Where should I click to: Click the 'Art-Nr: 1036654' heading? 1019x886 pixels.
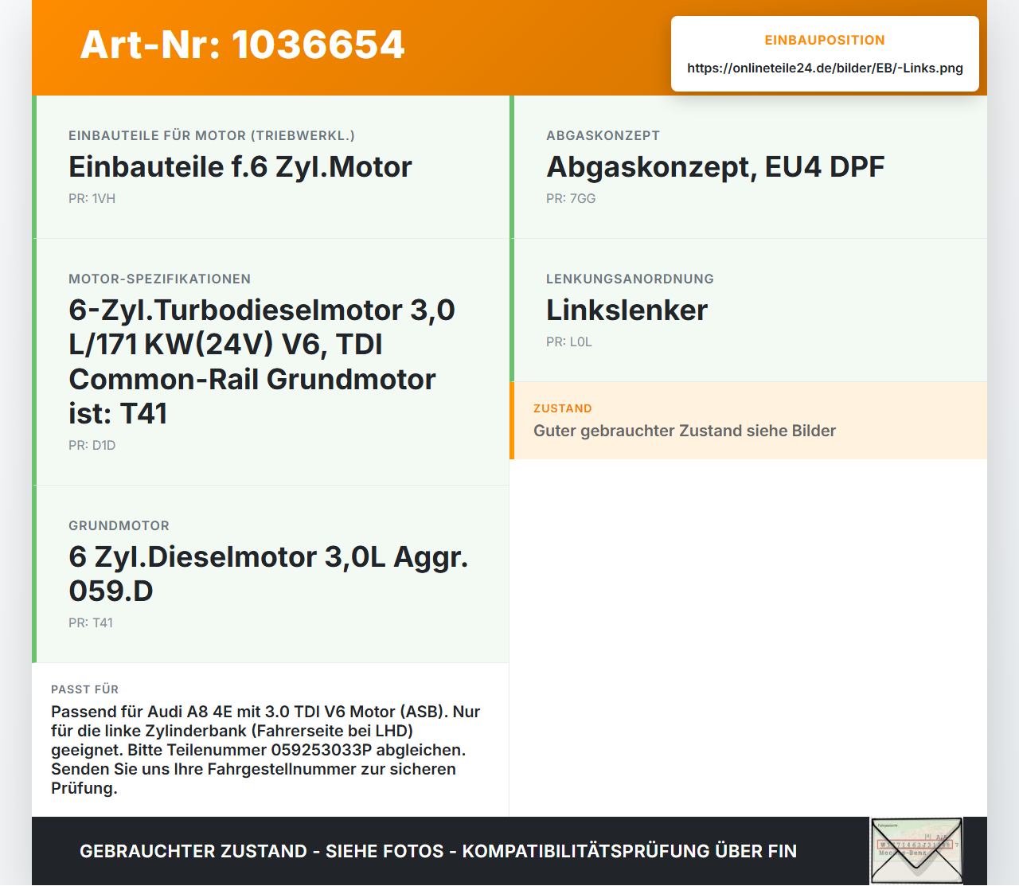pos(242,45)
